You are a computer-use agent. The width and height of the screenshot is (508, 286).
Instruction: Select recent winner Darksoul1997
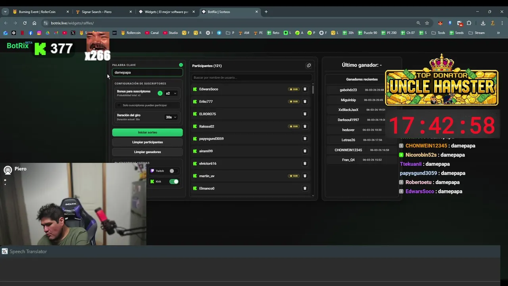click(x=348, y=120)
